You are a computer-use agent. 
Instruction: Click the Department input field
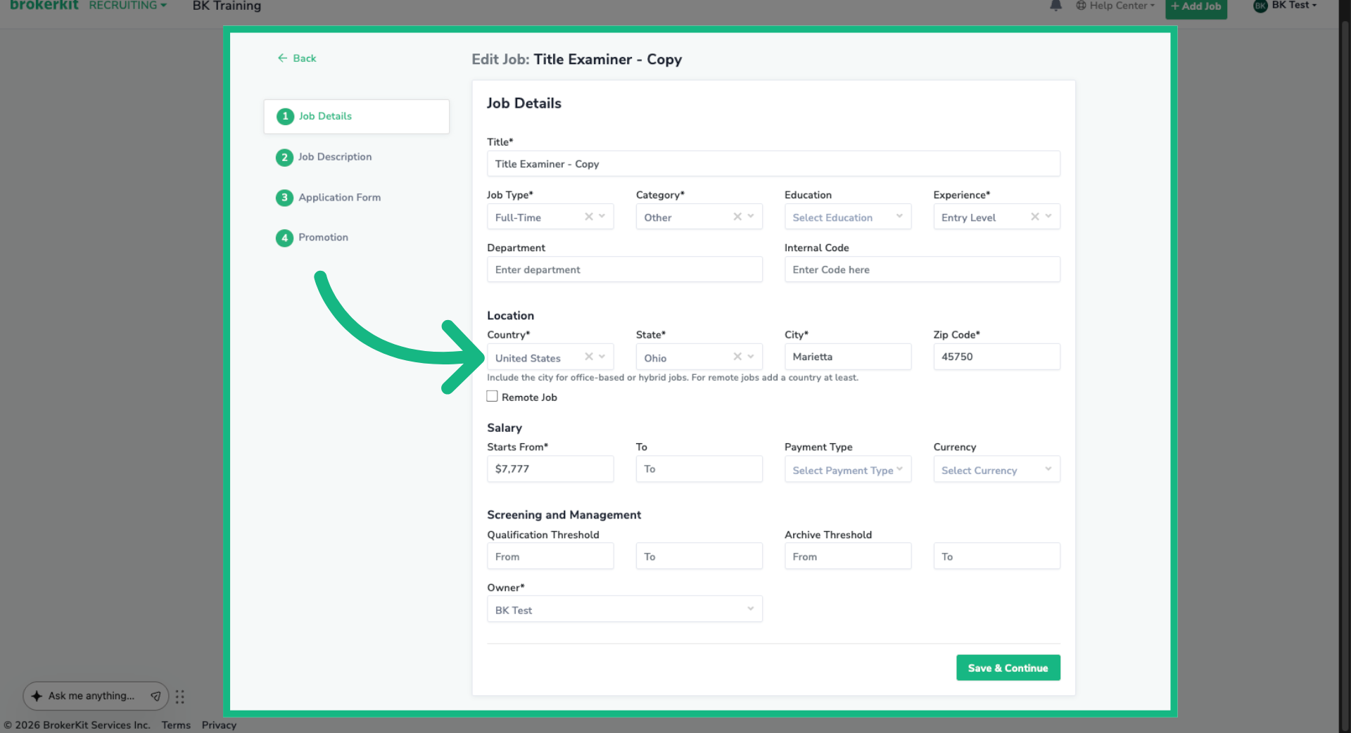click(x=625, y=269)
